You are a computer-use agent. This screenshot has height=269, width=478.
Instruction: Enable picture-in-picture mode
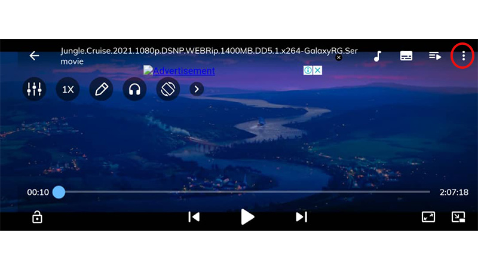(x=458, y=217)
